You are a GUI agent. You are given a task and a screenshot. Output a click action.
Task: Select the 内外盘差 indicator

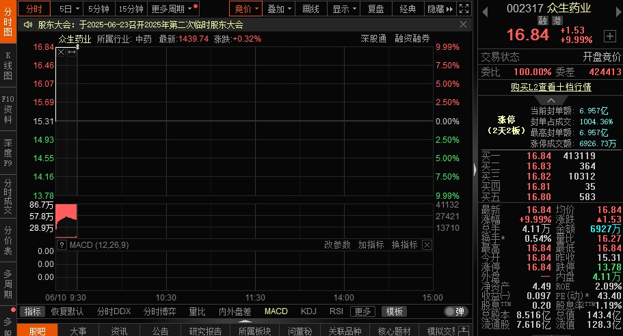(x=235, y=311)
